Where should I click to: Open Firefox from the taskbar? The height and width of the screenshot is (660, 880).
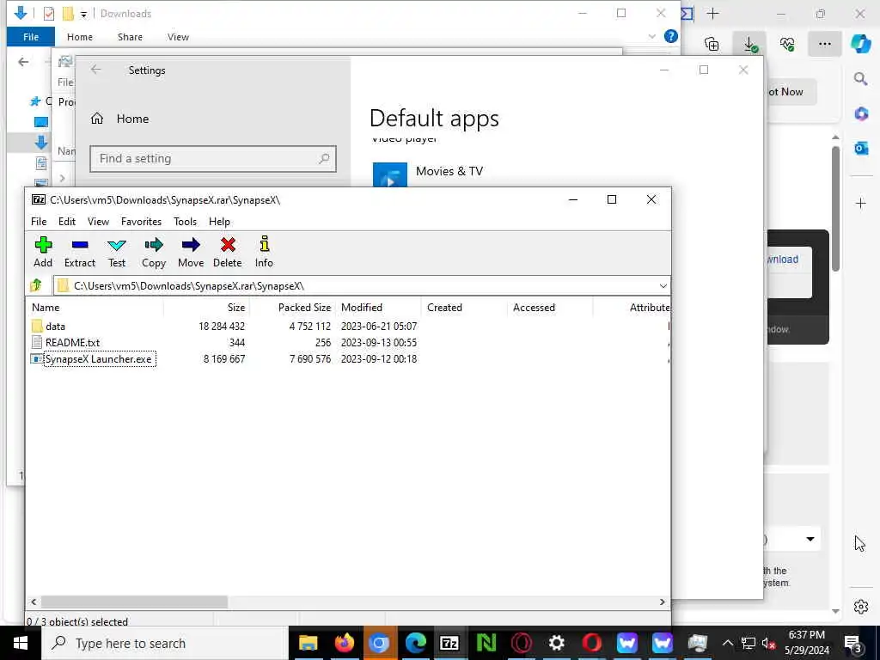pyautogui.click(x=344, y=643)
